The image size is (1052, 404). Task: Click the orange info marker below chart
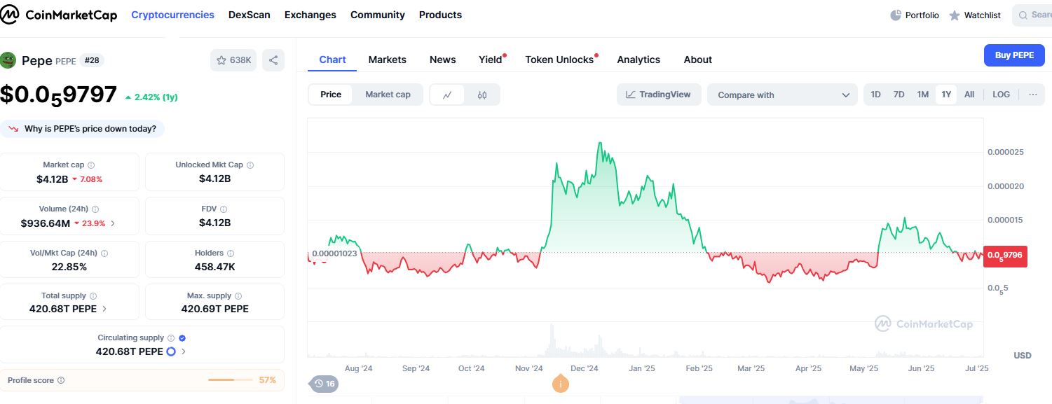(560, 384)
